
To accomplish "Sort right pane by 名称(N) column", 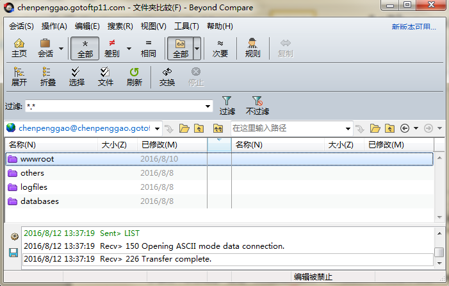I will click(278, 145).
